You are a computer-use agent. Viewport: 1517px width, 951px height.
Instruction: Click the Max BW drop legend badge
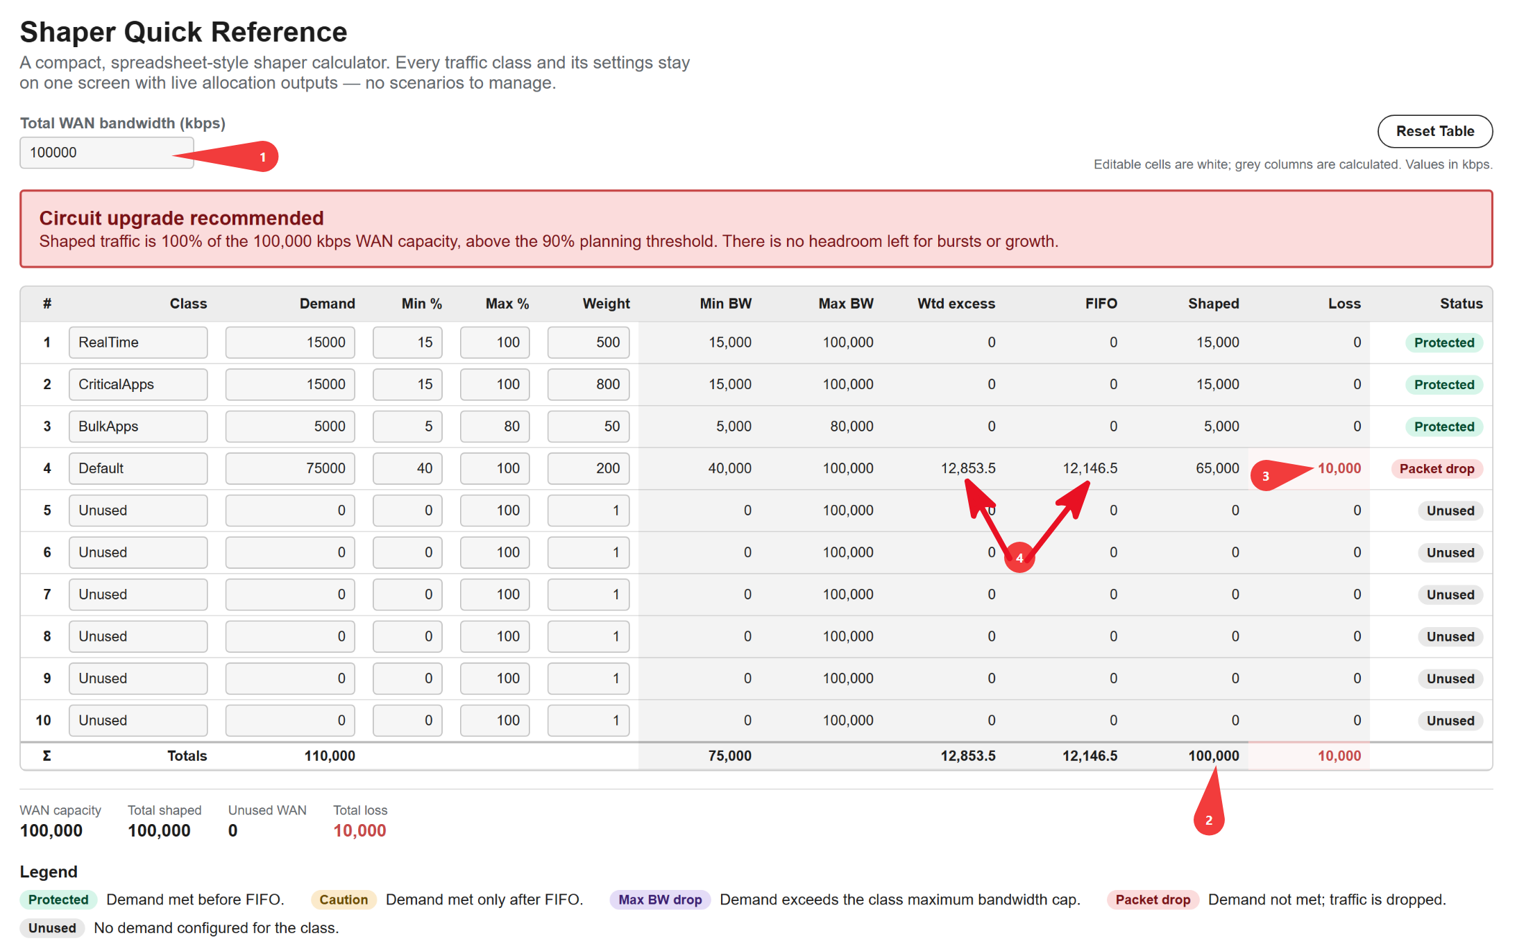click(660, 900)
